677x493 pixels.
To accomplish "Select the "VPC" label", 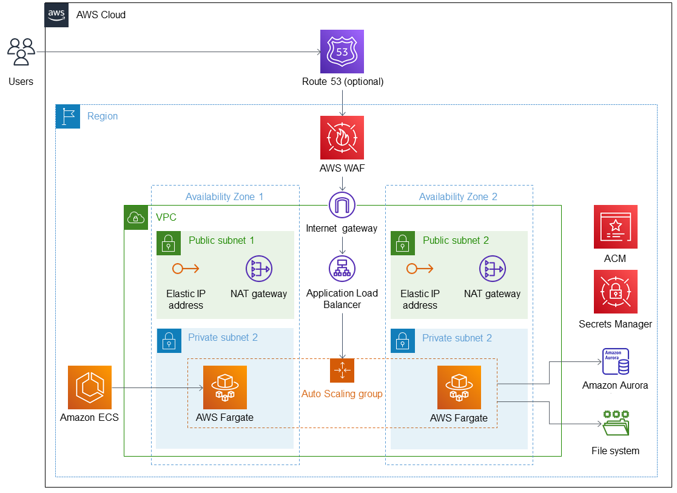I will tap(166, 218).
